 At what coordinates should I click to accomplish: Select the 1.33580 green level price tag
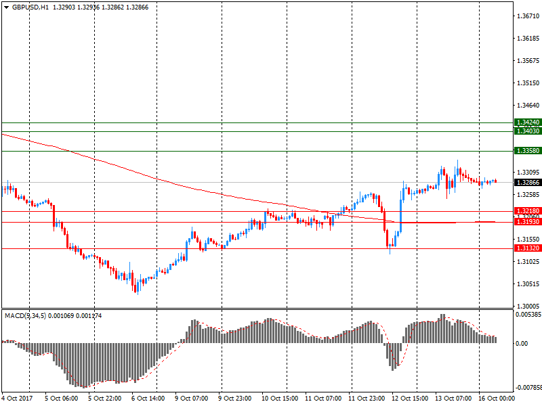528,150
